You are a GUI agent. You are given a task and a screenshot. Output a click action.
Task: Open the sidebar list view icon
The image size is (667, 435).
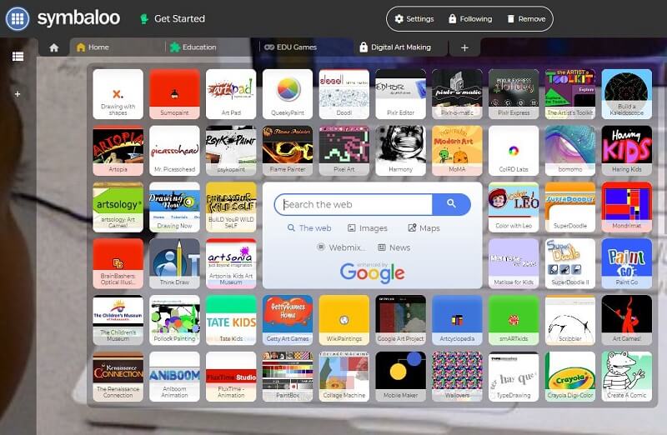pyautogui.click(x=18, y=57)
